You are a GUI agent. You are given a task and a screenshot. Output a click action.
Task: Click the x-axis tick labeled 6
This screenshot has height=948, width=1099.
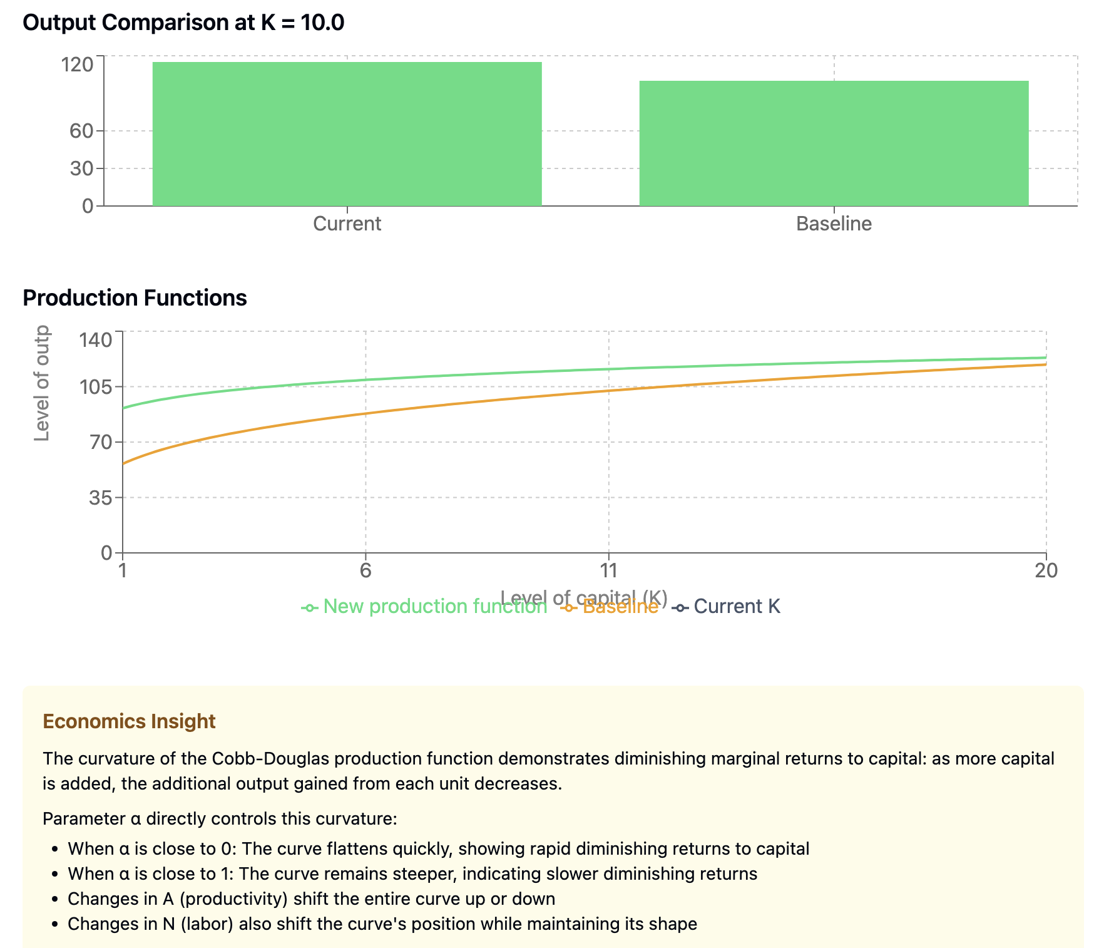(365, 570)
